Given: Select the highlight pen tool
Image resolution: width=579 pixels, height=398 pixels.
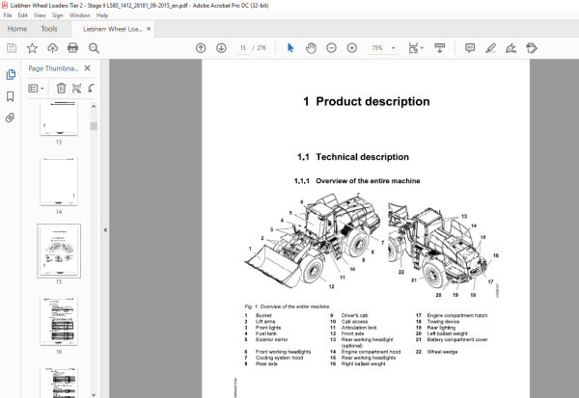Looking at the screenshot, I should [490, 48].
